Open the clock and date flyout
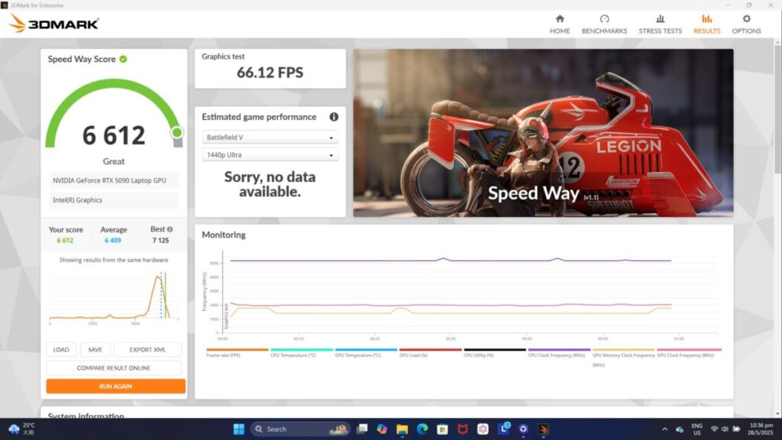Screen dimensions: 782x440 [761, 429]
